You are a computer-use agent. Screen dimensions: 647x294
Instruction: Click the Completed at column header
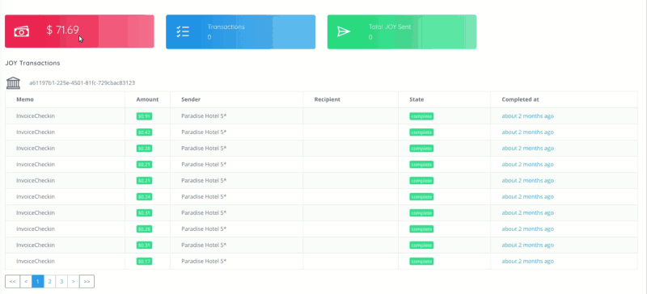(520, 100)
